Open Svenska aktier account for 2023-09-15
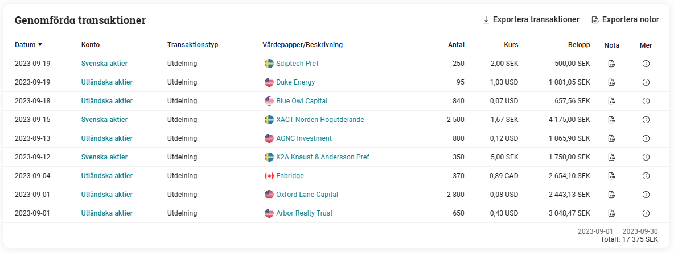The height and width of the screenshot is (253, 674). click(x=104, y=120)
